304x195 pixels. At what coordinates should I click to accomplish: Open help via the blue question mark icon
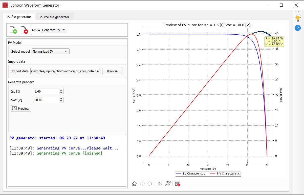298,28
